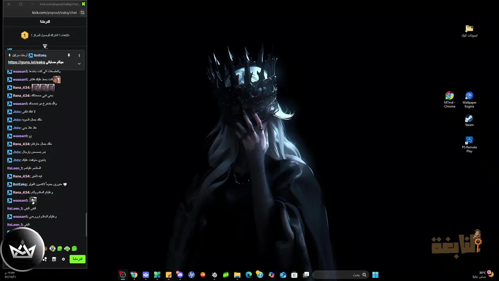
Task: Expand the pinned message chevron
Action: coord(79,64)
